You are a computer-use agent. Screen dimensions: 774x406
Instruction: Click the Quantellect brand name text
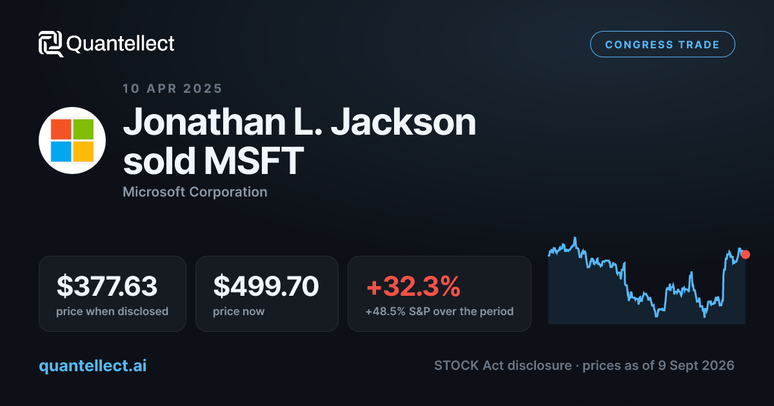(x=121, y=44)
